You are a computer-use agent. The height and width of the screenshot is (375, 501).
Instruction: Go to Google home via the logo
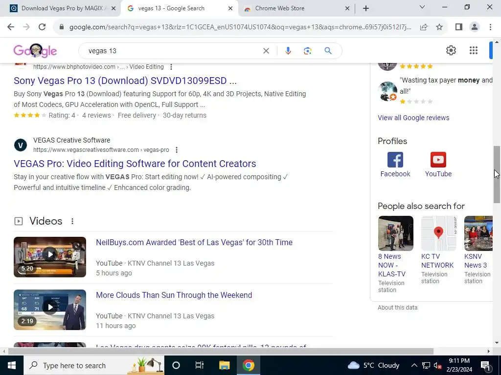click(35, 51)
